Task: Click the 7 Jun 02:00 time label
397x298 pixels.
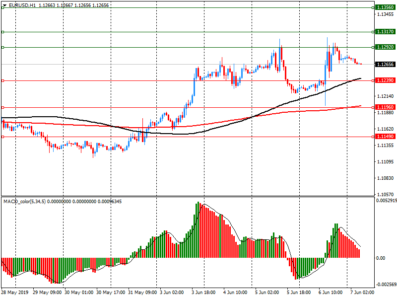Action: 362,293
